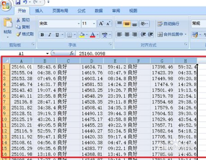The image size is (206, 160).
Task: Increase font size with large A
Action: [x=101, y=23]
